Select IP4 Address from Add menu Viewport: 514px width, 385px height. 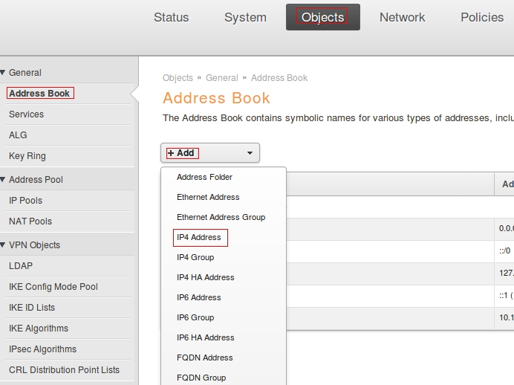pyautogui.click(x=199, y=237)
